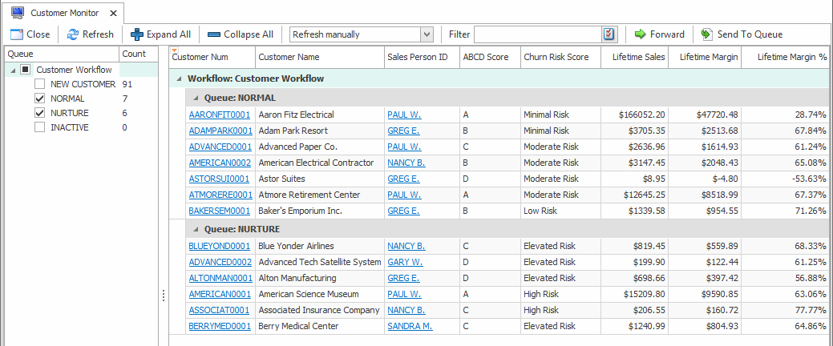Viewport: 833px width, 346px height.
Task: Click the Forward green arrow icon
Action: 640,34
